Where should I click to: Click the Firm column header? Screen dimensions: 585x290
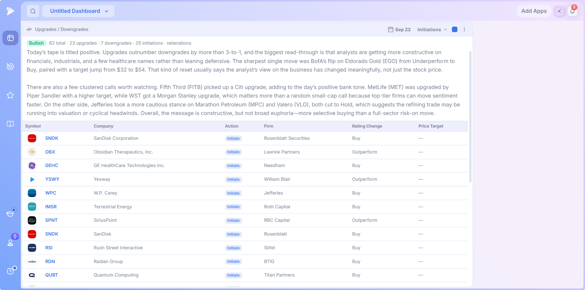coord(269,126)
